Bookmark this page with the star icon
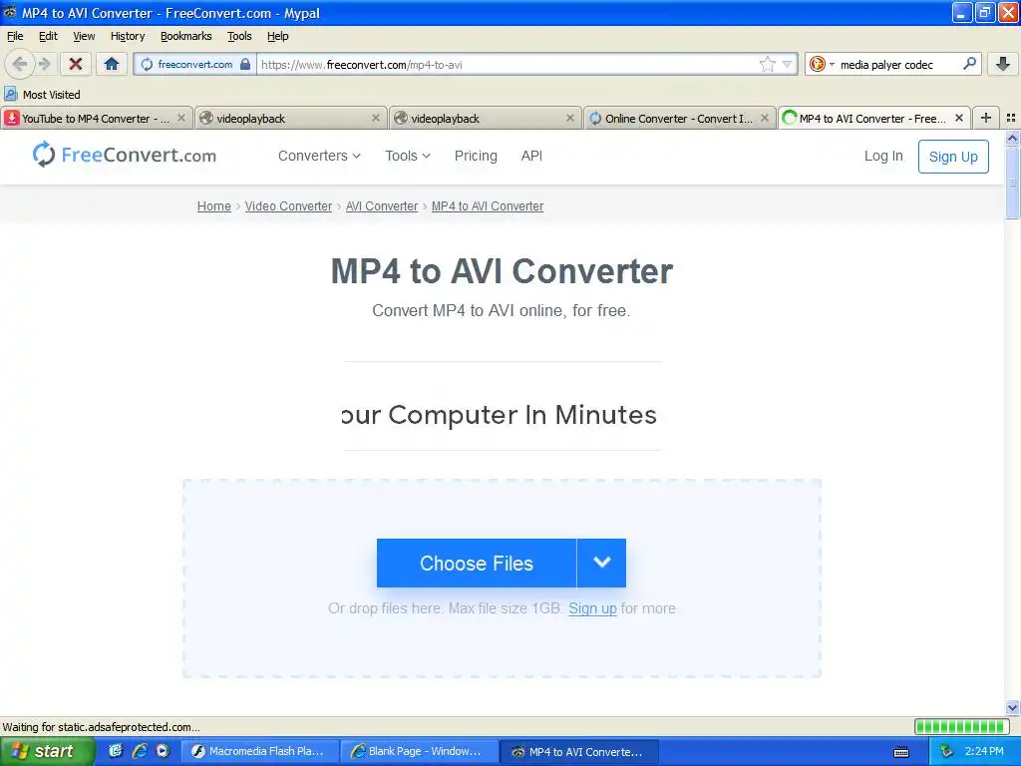The image size is (1021, 766). 768,64
